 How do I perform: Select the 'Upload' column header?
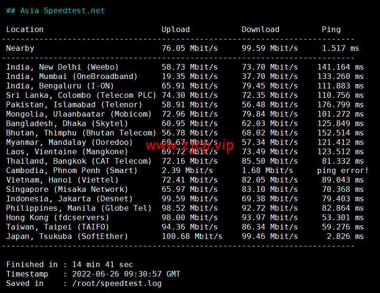[x=176, y=30]
